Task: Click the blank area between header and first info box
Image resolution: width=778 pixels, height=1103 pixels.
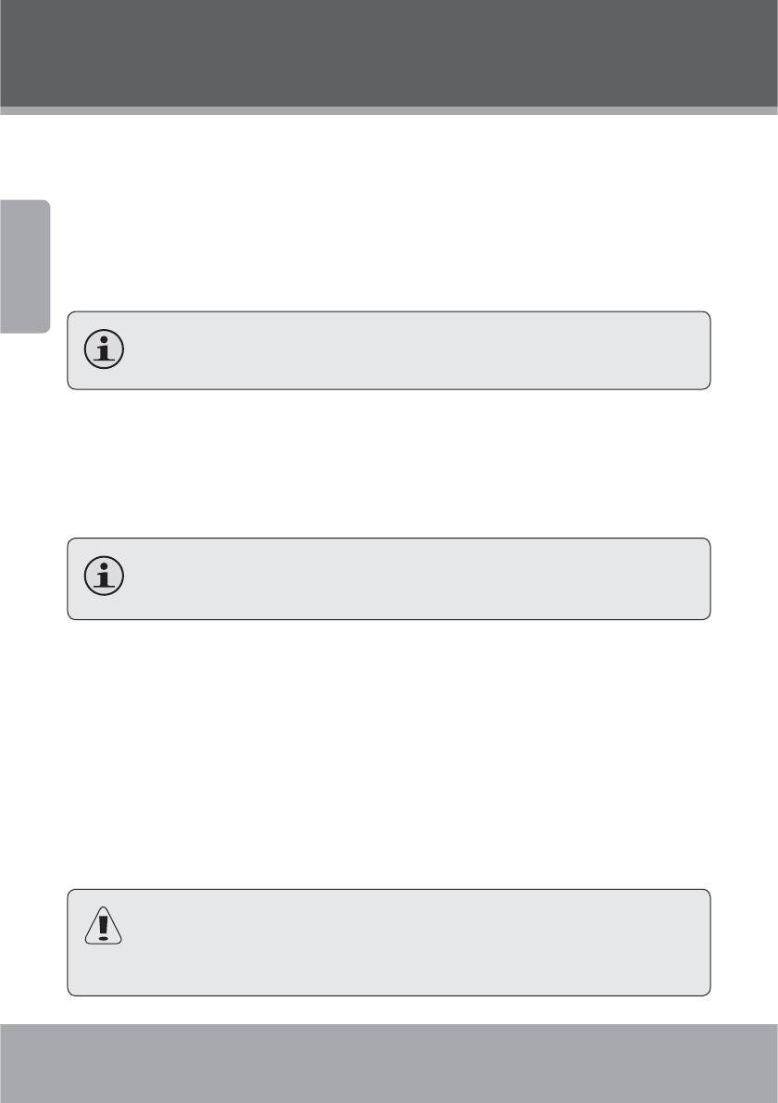Action: point(389,212)
